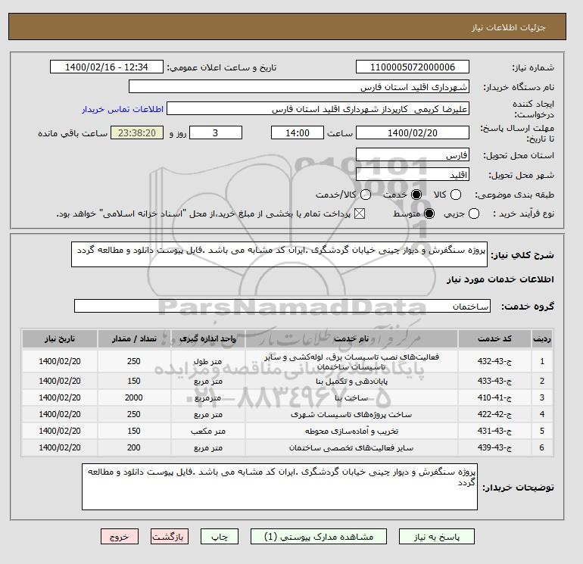Open مشاهده مدارک پیوستی (1) attachments
583x564 pixels.
(x=319, y=537)
